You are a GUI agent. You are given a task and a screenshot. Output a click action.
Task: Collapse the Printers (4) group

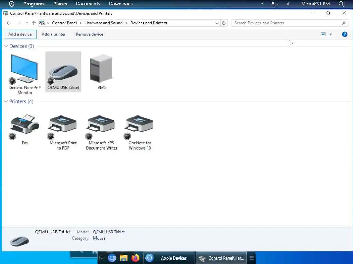[6, 102]
